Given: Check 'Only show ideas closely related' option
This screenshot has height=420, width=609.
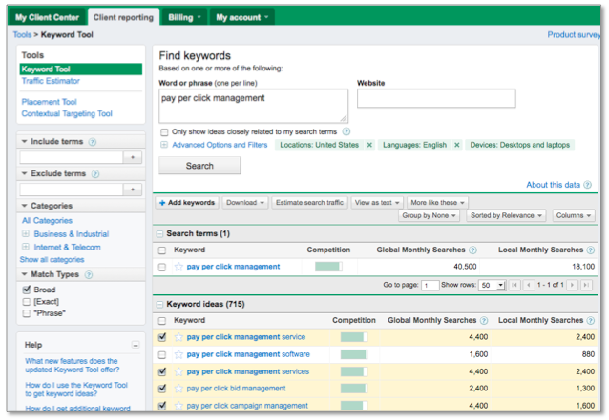Looking at the screenshot, I should click(165, 131).
